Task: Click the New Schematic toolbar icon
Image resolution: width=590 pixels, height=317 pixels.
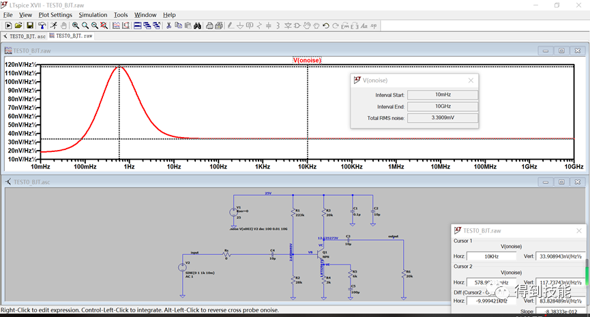Action: [x=8, y=26]
